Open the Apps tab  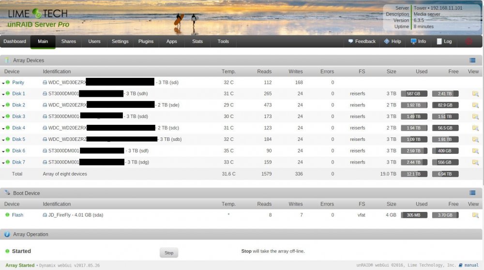pos(172,41)
